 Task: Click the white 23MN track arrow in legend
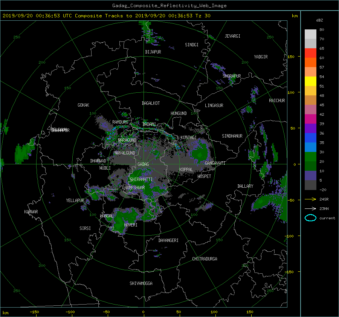(x=310, y=208)
